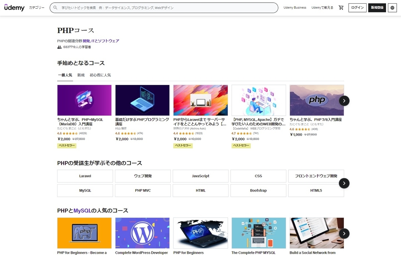Open PHP for Beginners laptop thumbnail
The image size is (401, 255).
coord(200,233)
